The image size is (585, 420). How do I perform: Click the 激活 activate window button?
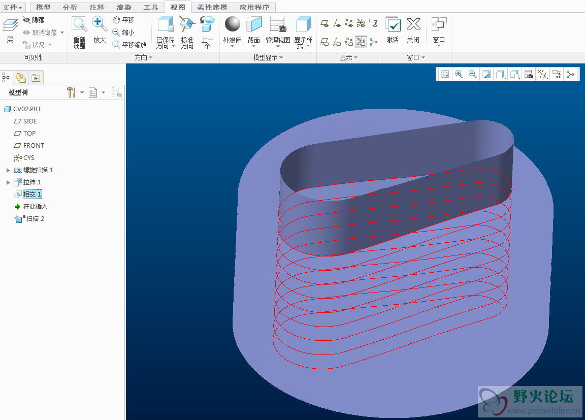[393, 30]
